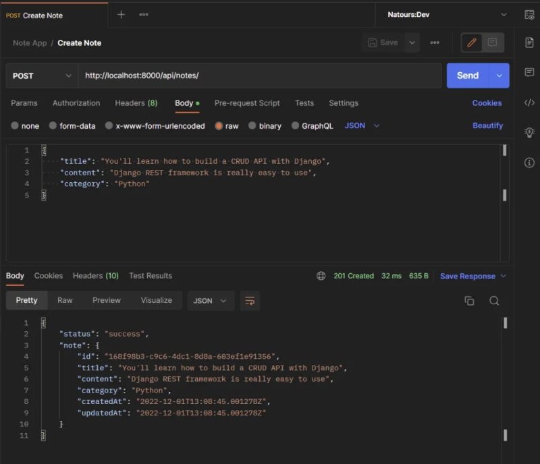Copy the response body using copy icon
The width and height of the screenshot is (540, 464).
click(x=470, y=300)
